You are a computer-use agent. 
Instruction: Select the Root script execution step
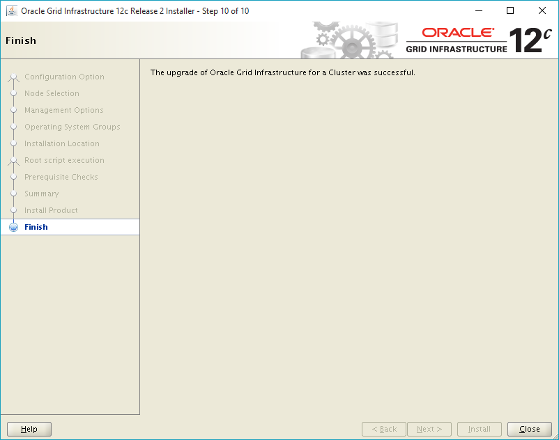[x=65, y=160]
